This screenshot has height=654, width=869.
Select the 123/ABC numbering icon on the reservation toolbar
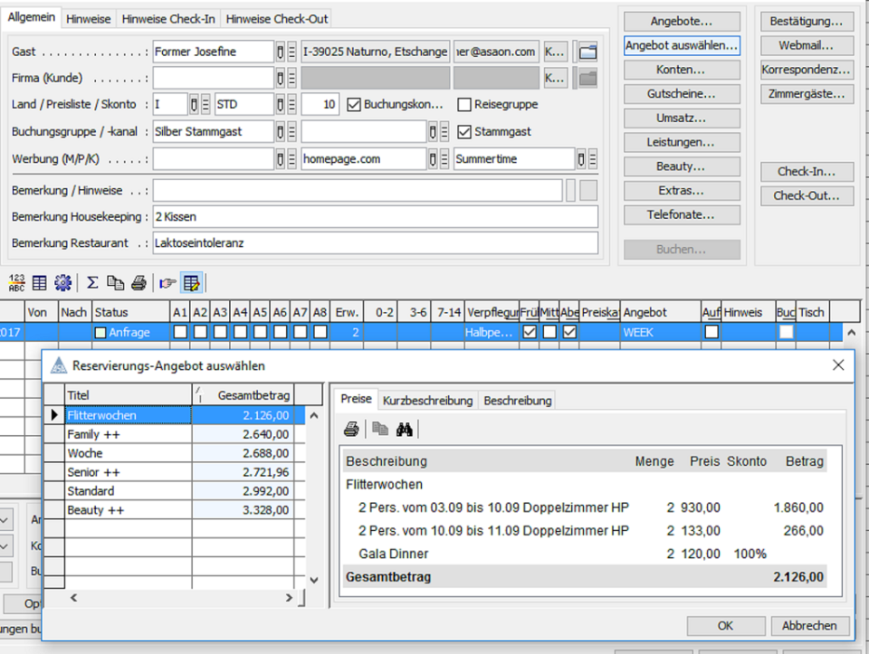point(15,282)
